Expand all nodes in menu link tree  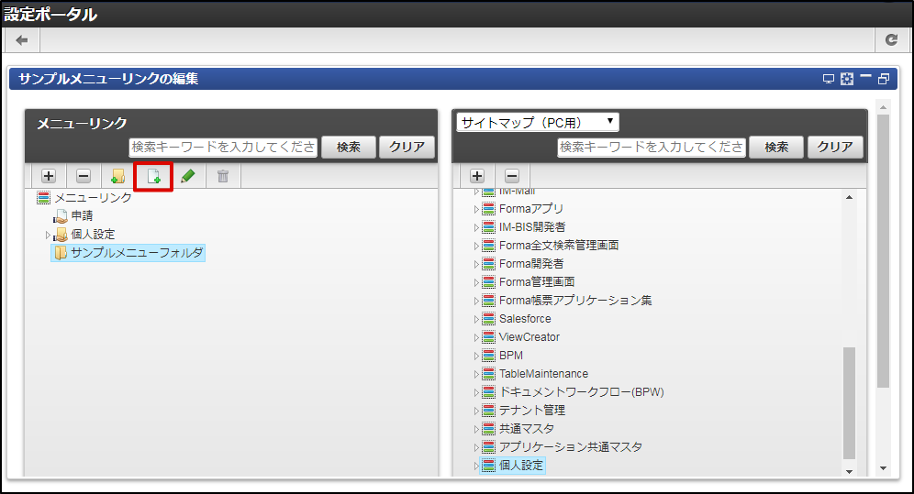point(49,176)
